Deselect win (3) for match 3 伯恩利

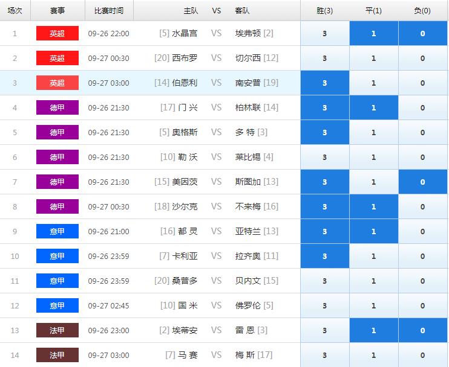[x=325, y=83]
